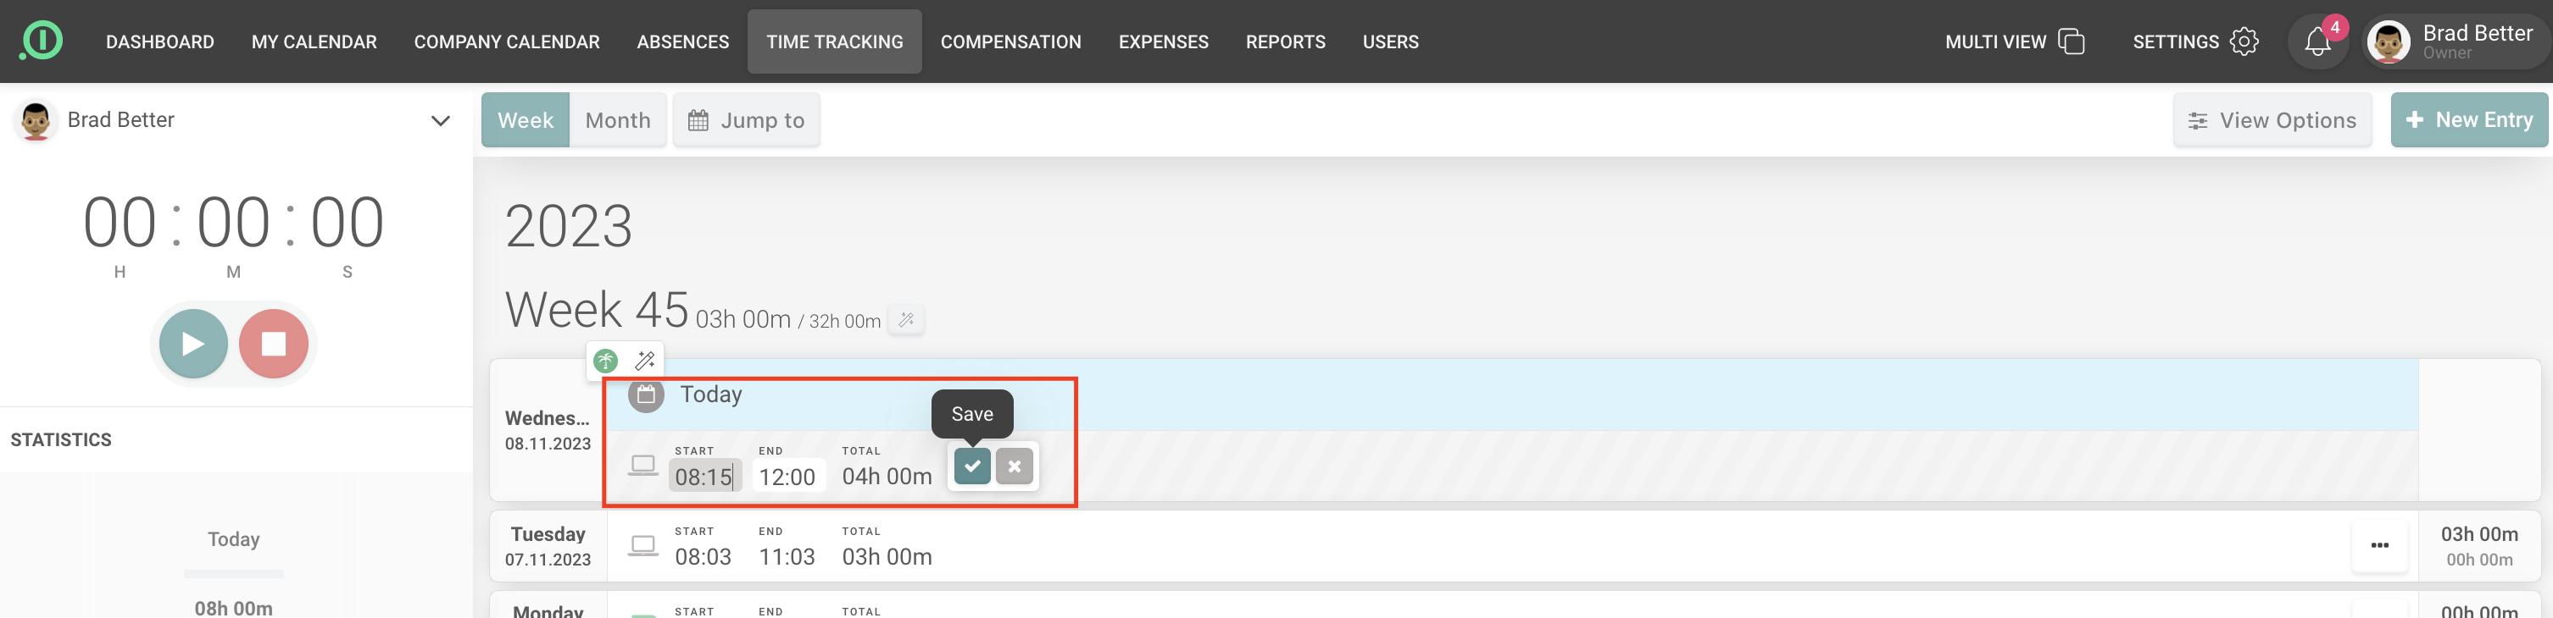
Task: Click the End time field showing 12:00
Action: tap(787, 477)
